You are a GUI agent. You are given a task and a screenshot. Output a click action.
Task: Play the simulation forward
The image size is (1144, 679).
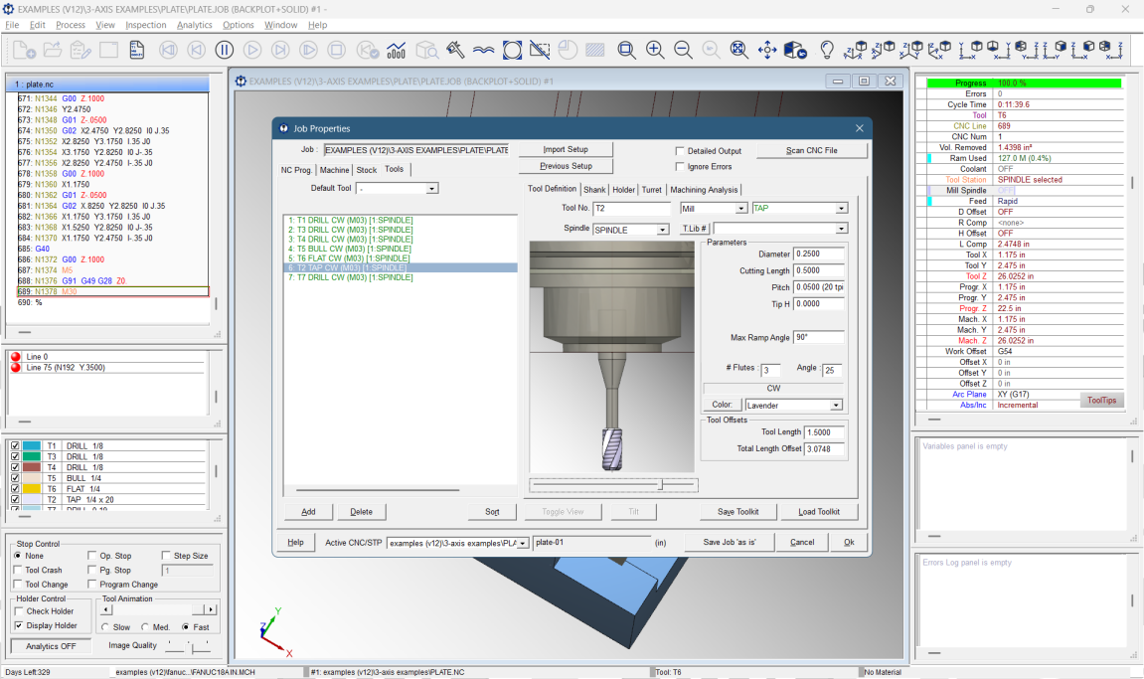coord(252,48)
